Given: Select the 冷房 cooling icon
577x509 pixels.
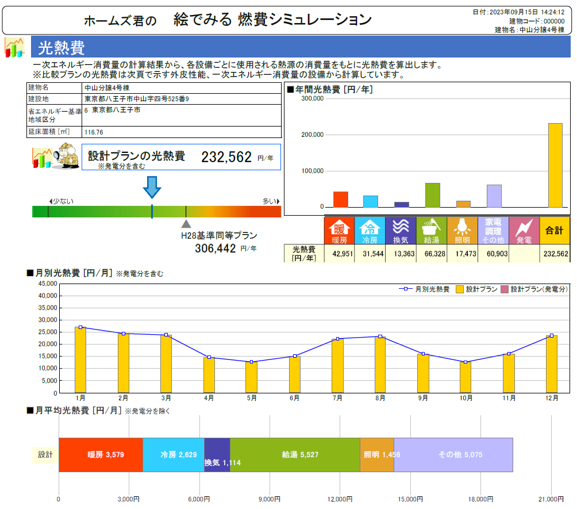Looking at the screenshot, I should (370, 230).
